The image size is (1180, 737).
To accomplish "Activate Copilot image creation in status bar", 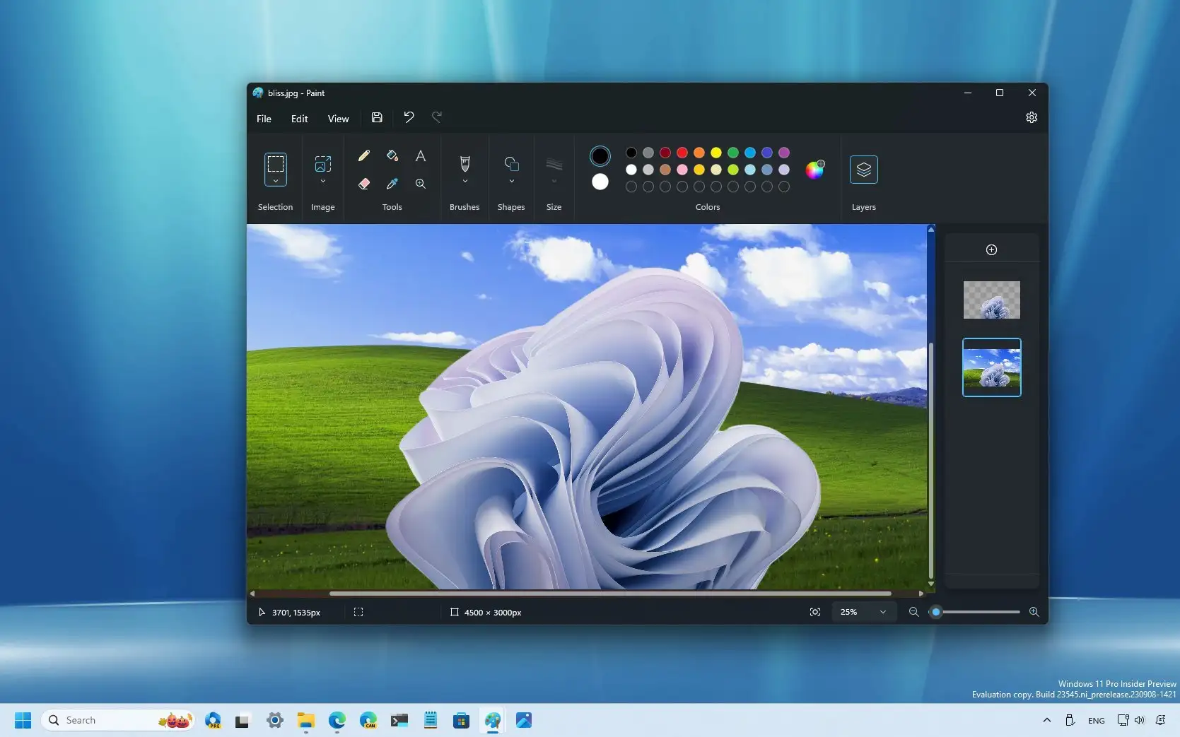I will click(x=814, y=612).
